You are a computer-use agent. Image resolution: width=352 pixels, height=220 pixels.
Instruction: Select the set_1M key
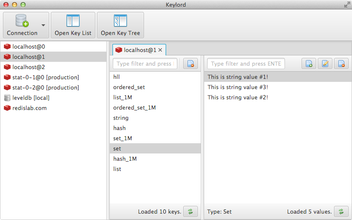point(155,138)
